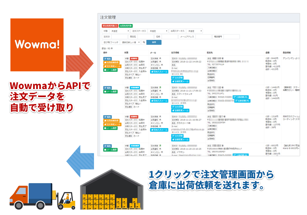Send 注文承諾メール for the ガラスコート剤 order
307x215 pixels.
(x=112, y=124)
